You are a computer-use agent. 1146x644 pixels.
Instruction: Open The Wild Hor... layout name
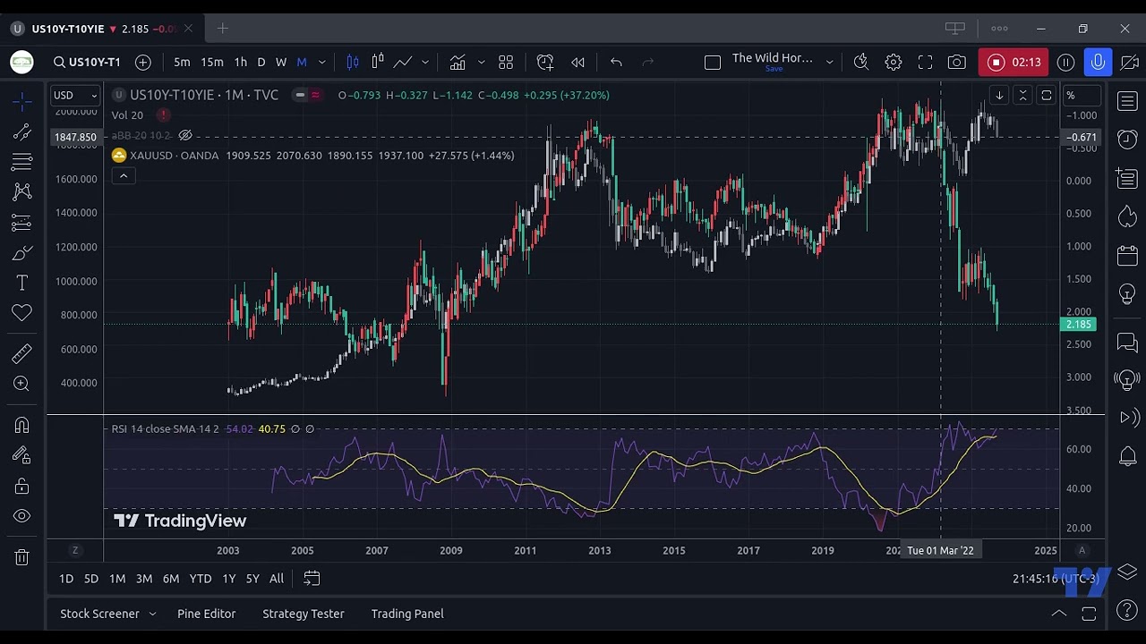coord(773,58)
